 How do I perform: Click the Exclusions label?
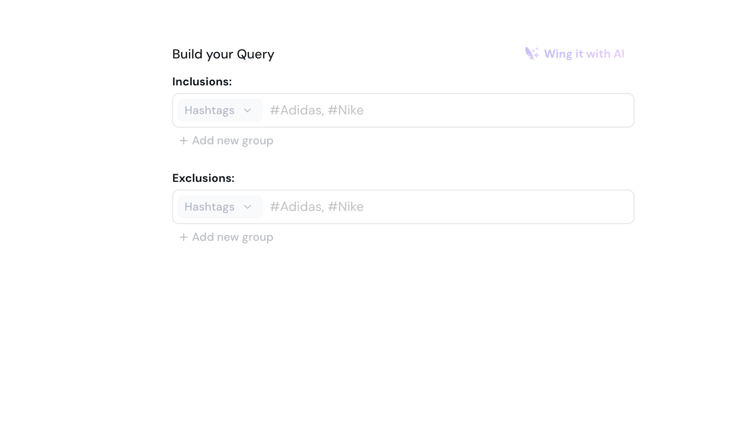(203, 178)
